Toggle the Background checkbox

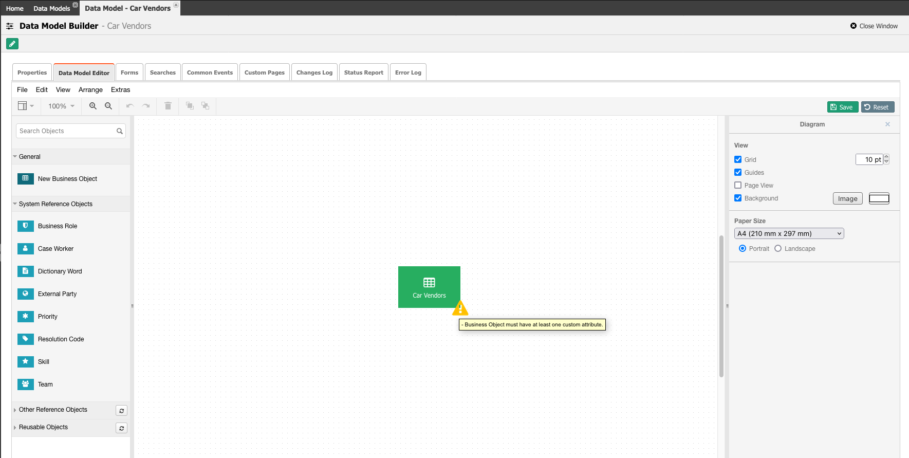(x=738, y=198)
